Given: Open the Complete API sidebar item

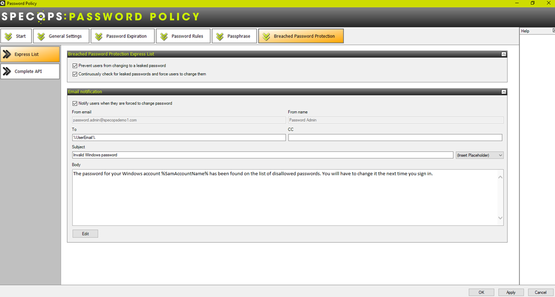Looking at the screenshot, I should (x=30, y=71).
